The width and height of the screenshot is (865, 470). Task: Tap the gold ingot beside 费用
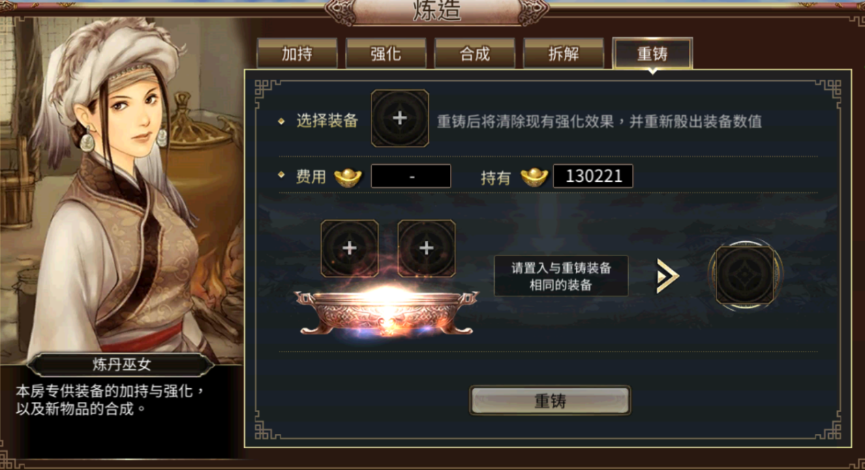(x=348, y=177)
